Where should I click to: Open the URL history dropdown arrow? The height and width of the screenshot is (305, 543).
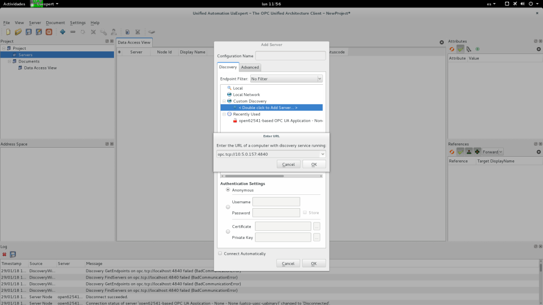(x=322, y=154)
